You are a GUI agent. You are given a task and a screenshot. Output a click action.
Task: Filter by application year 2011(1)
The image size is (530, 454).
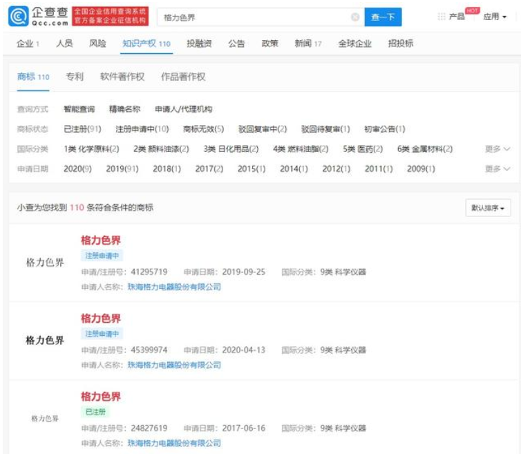[379, 169]
